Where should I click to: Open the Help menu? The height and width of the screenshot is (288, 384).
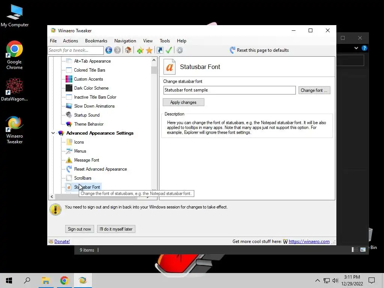tap(181, 41)
